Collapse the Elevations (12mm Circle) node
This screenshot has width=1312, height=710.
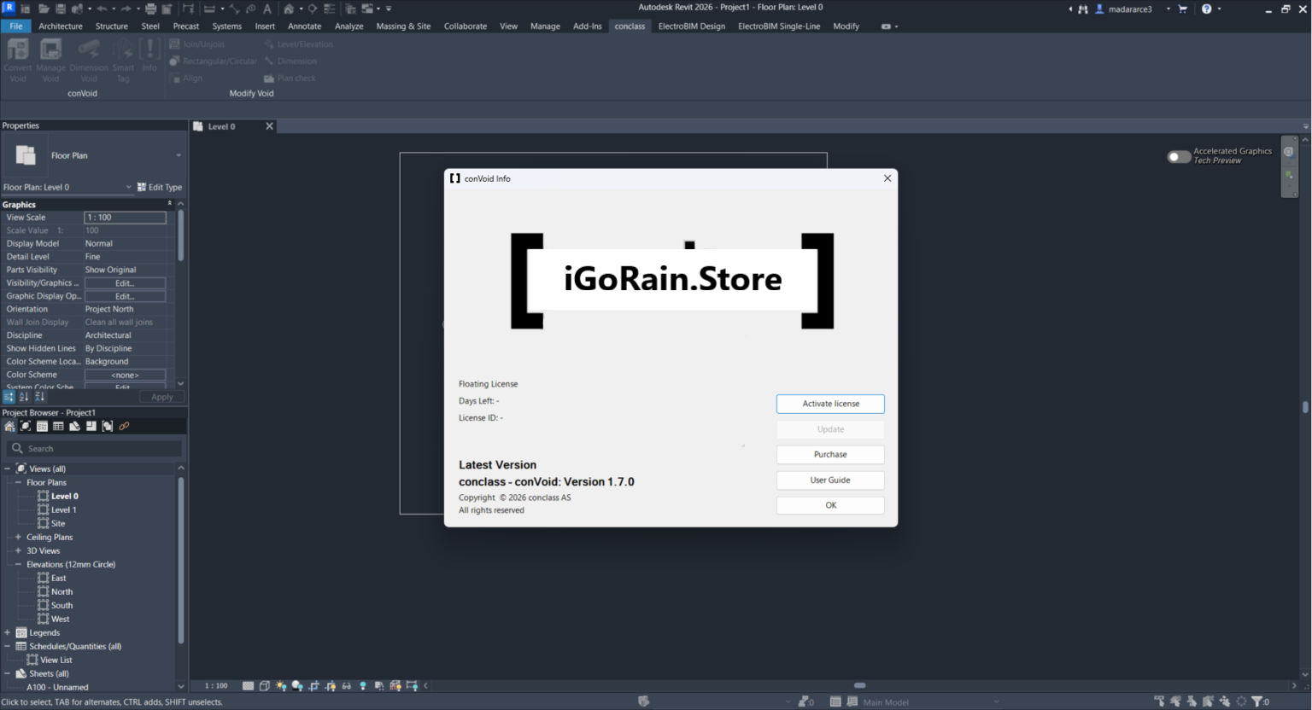(18, 564)
